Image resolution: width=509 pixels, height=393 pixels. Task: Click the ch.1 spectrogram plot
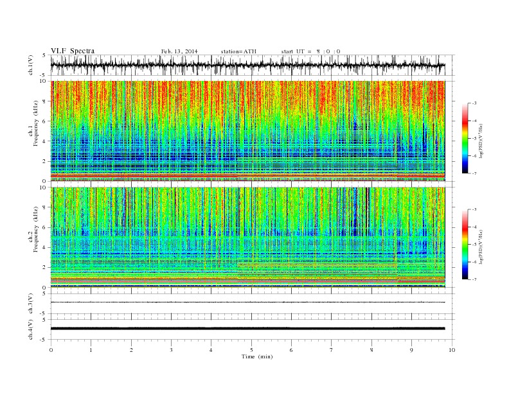[x=247, y=131]
